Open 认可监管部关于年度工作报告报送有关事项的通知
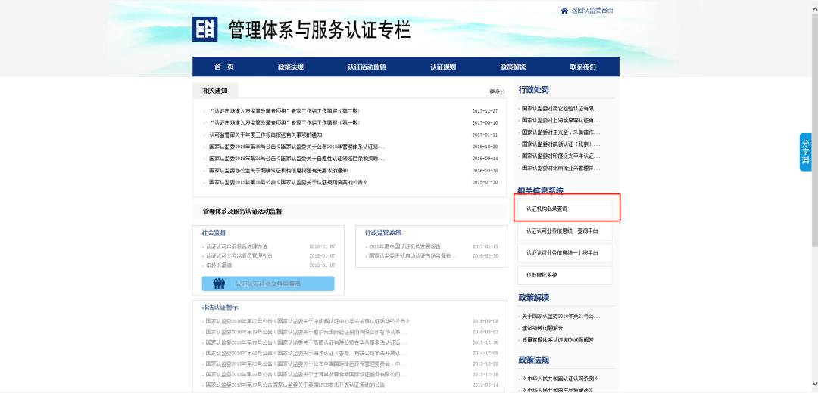 (x=266, y=135)
